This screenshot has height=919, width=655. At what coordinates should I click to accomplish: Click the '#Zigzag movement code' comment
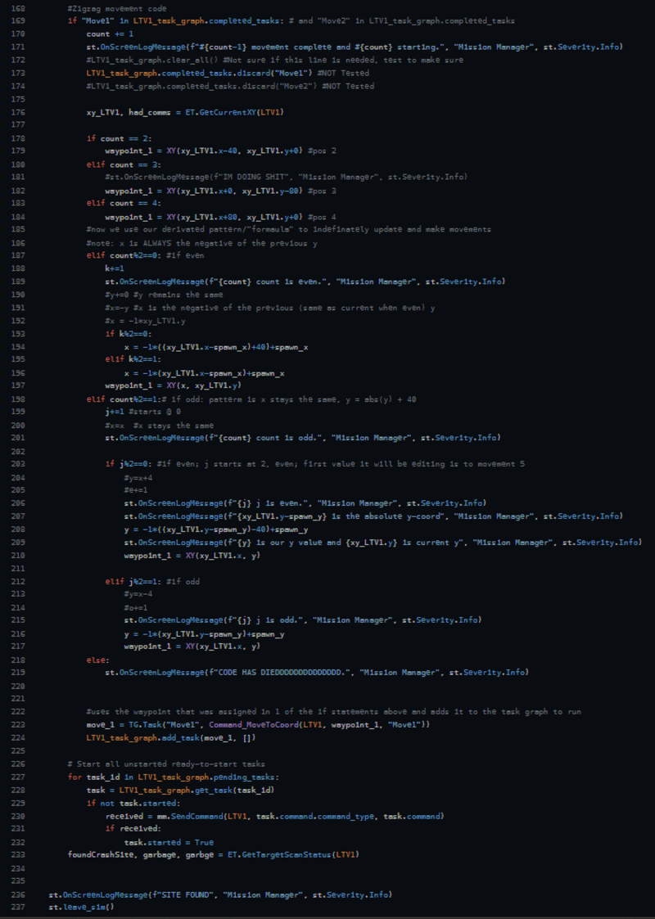click(117, 8)
